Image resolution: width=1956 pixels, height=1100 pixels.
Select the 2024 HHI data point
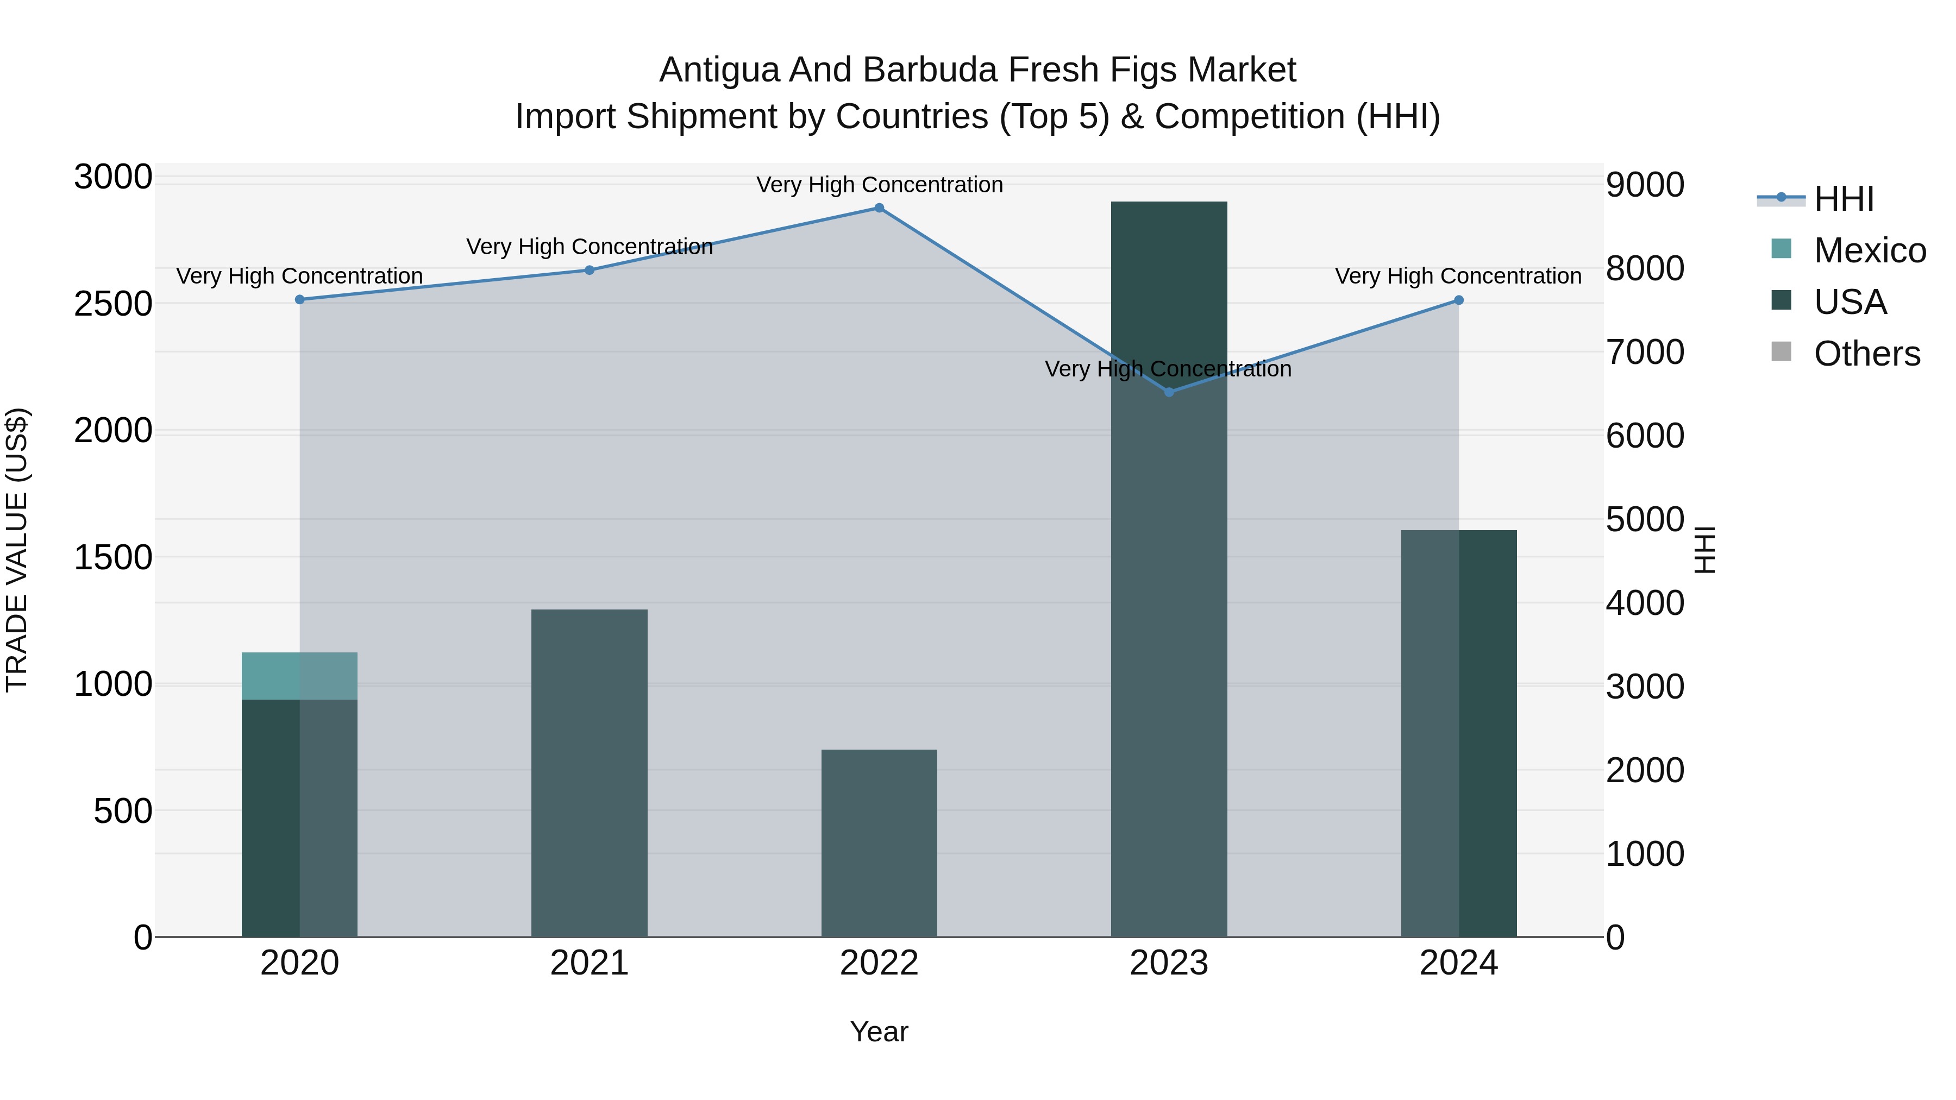[x=1459, y=300]
